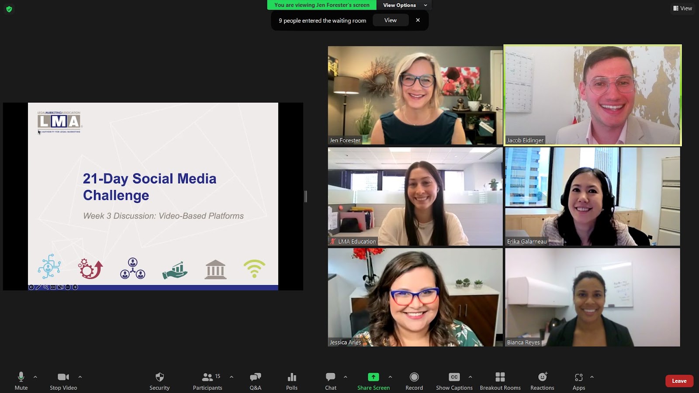Click the encryption shield icon
Viewport: 699px width, 393px height.
pyautogui.click(x=9, y=9)
